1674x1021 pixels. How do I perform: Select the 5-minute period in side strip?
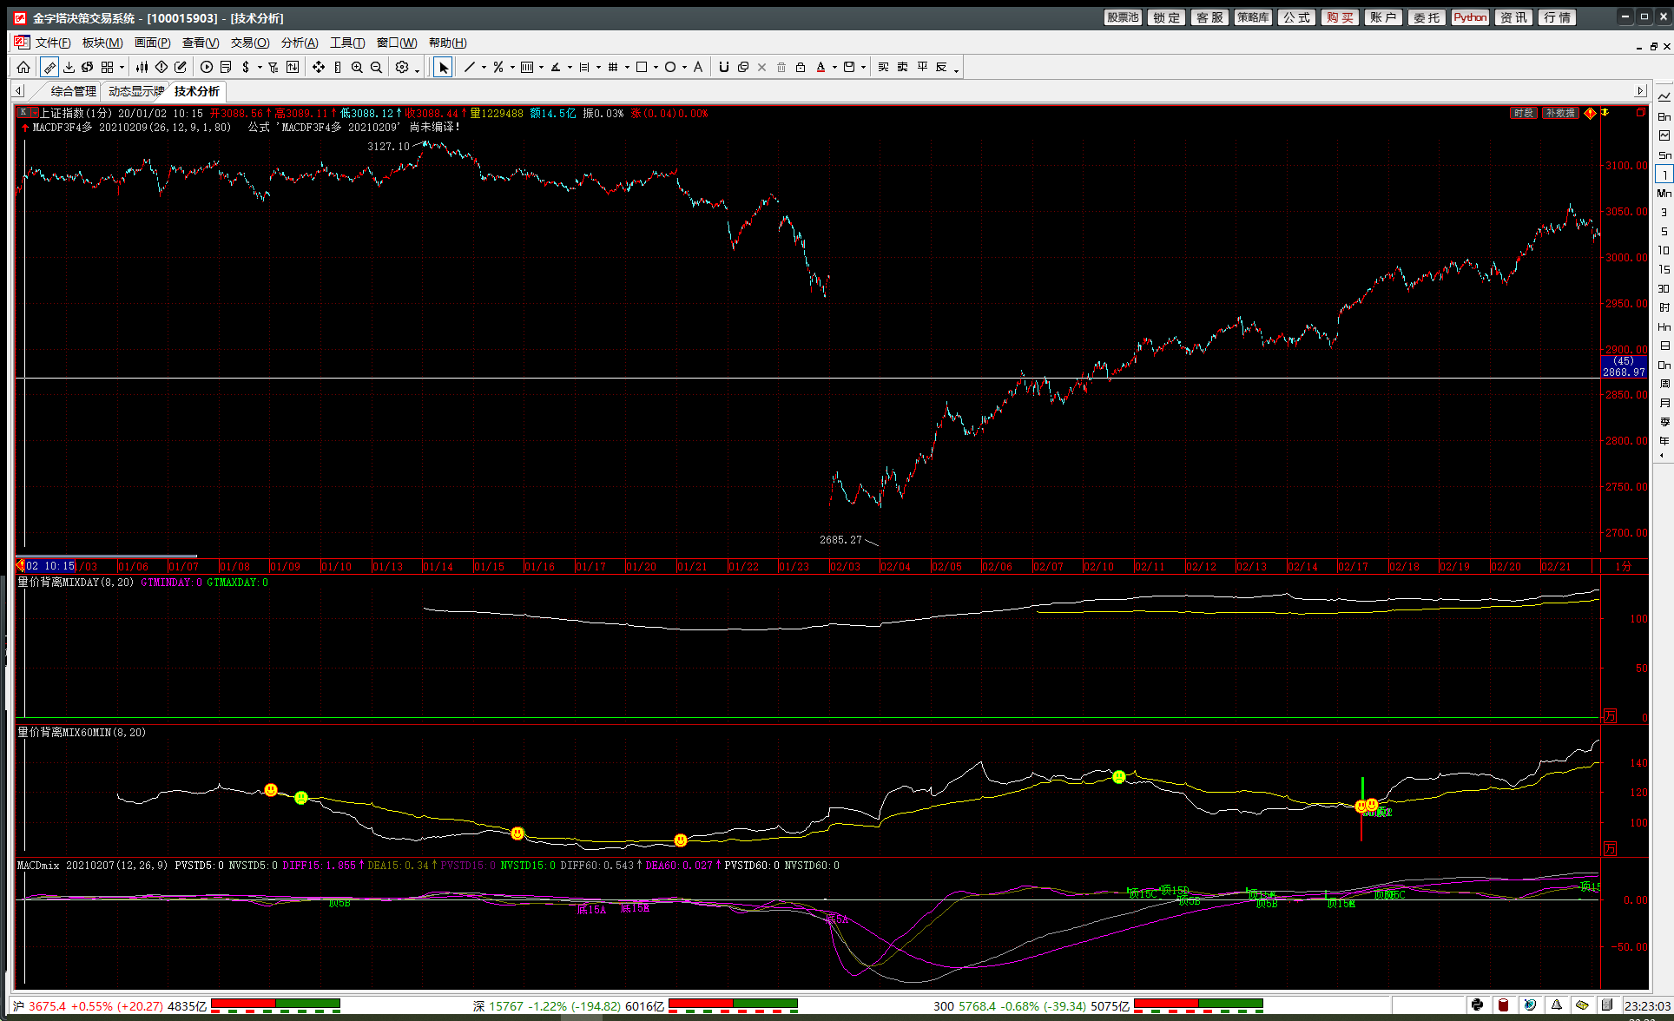[1664, 232]
